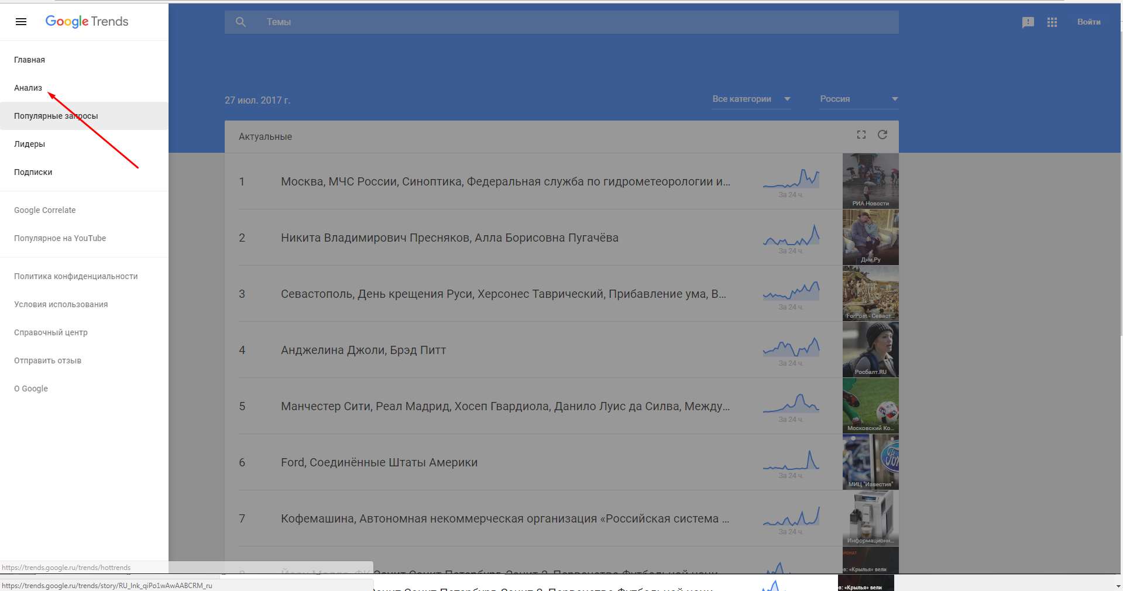Open the Ford story thumbnail

point(870,462)
